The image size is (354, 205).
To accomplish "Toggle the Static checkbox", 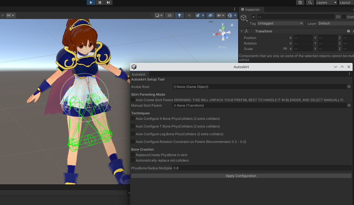I will [344, 17].
